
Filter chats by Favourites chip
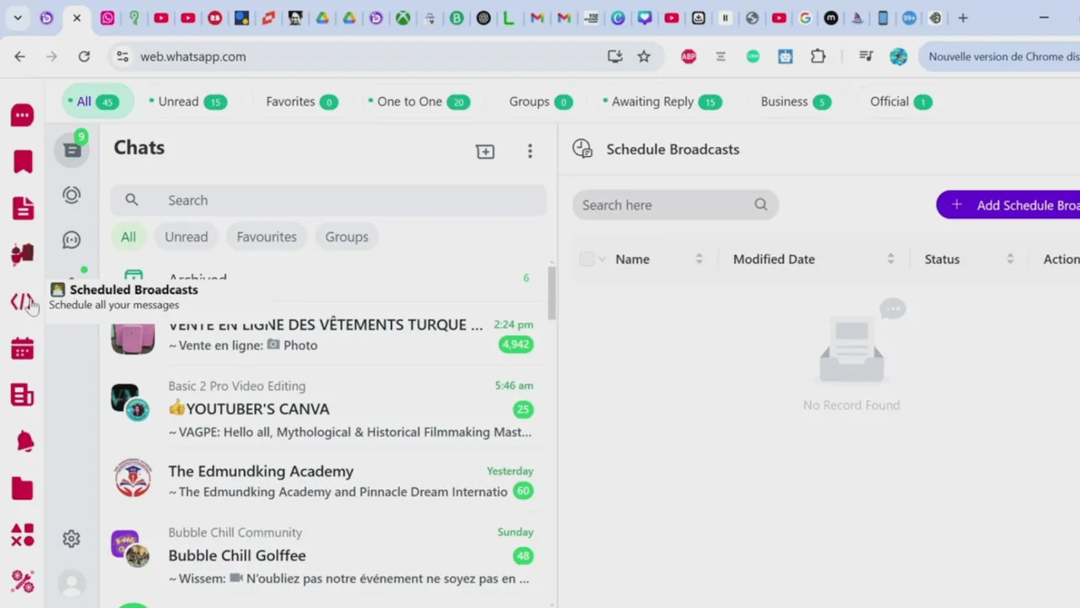(x=267, y=236)
